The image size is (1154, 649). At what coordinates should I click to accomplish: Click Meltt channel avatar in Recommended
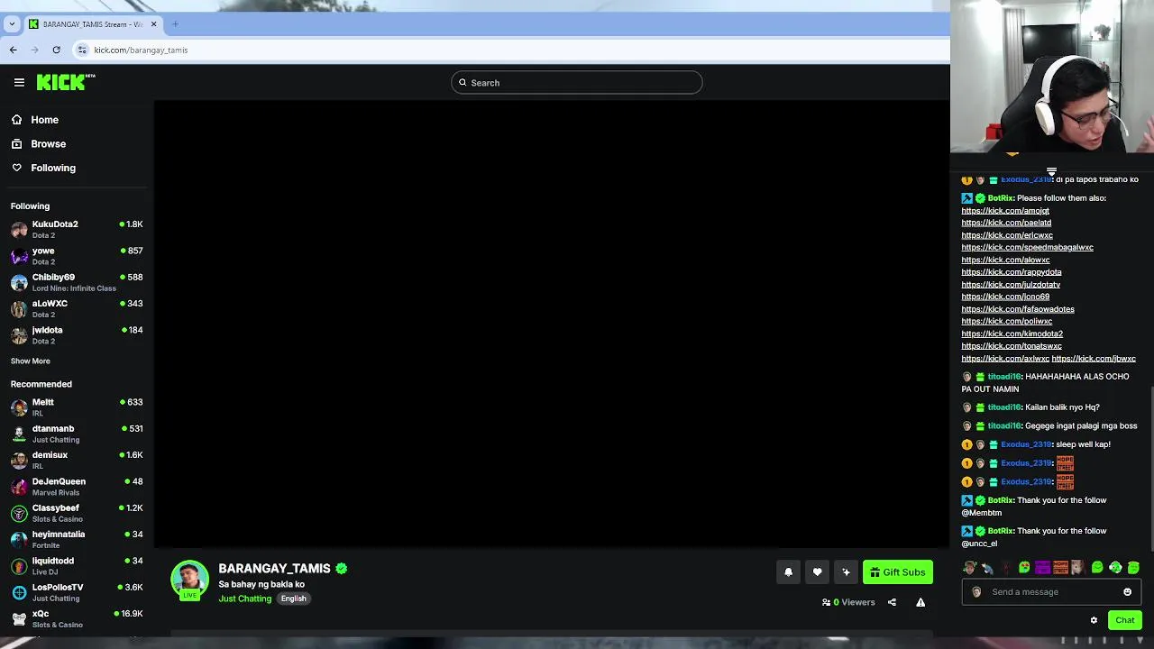19,407
